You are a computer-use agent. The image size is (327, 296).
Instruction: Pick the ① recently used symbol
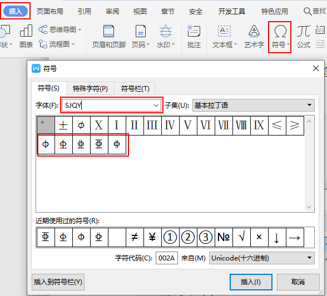(x=170, y=237)
